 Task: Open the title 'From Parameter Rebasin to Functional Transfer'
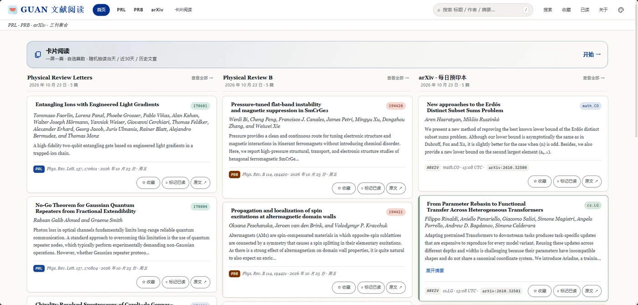(x=485, y=207)
